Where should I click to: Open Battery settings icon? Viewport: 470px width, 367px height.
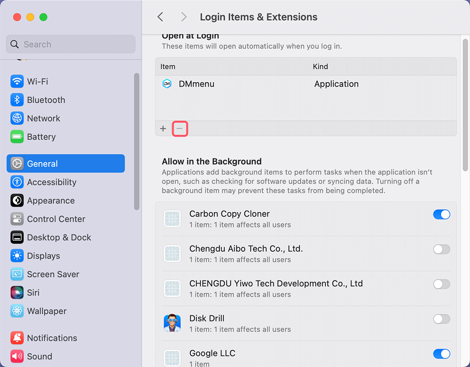point(17,137)
